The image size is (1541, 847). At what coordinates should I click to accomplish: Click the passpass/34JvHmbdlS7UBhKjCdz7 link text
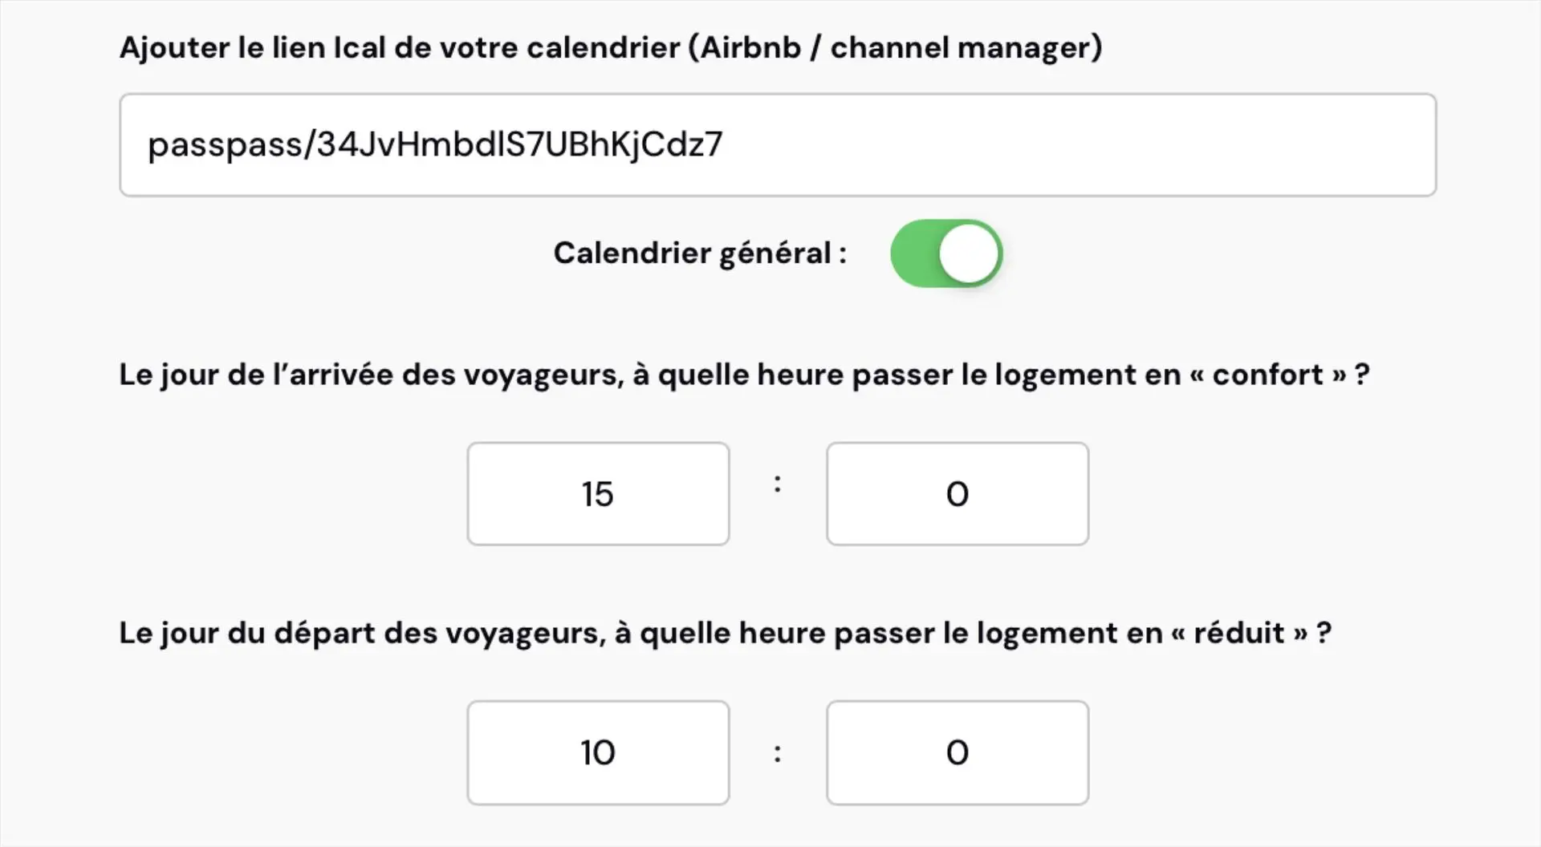(435, 145)
